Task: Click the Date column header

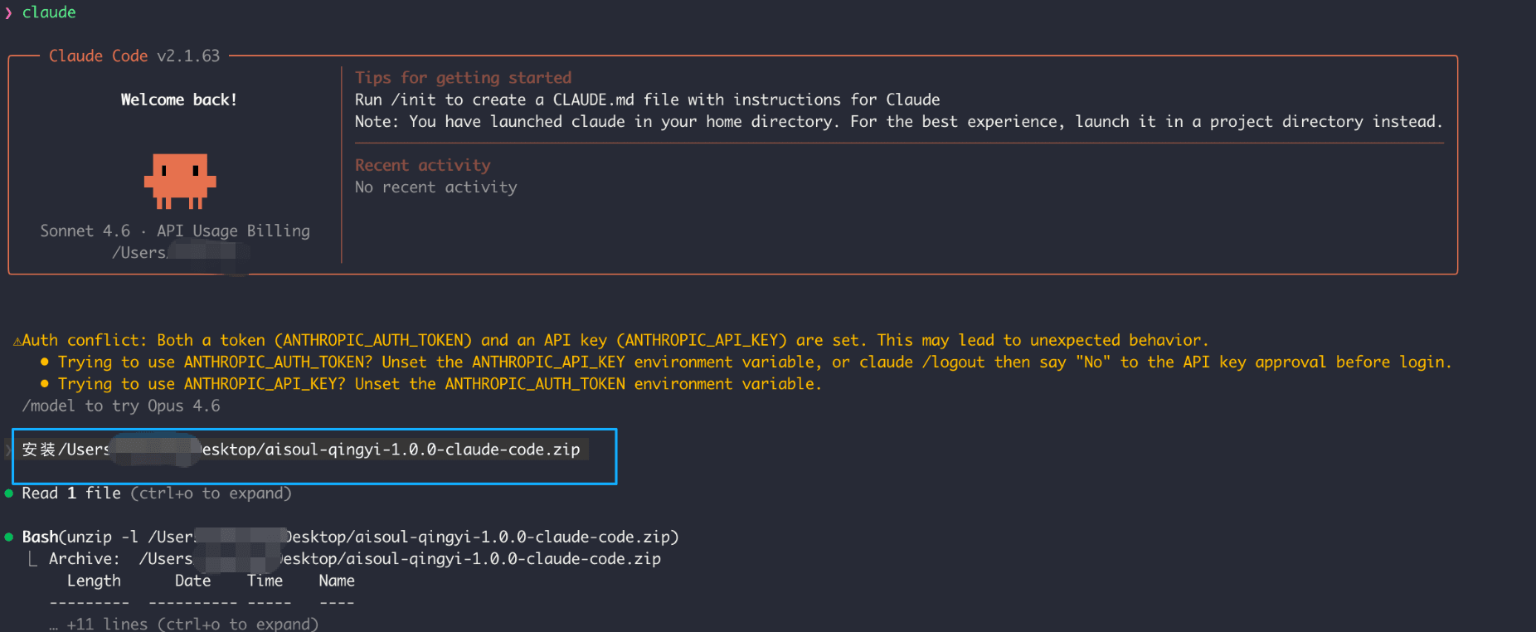Action: coord(192,581)
